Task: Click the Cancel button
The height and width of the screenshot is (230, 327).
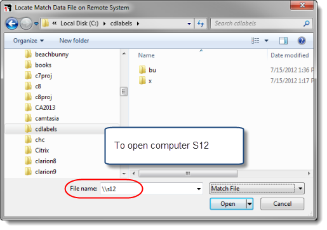Action: click(282, 204)
